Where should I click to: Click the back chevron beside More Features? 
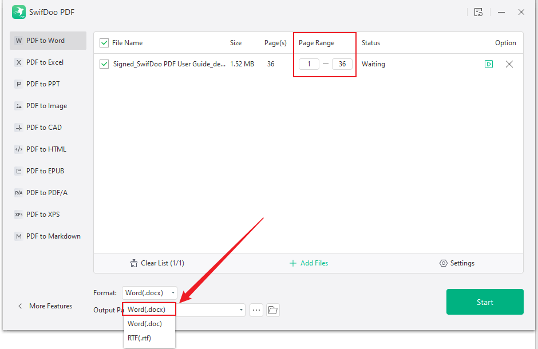(20, 306)
